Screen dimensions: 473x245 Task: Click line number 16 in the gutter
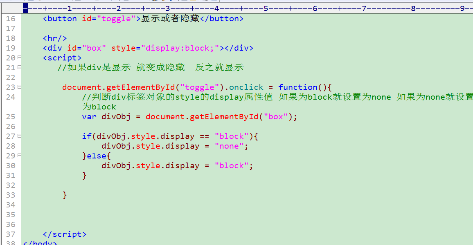11,19
